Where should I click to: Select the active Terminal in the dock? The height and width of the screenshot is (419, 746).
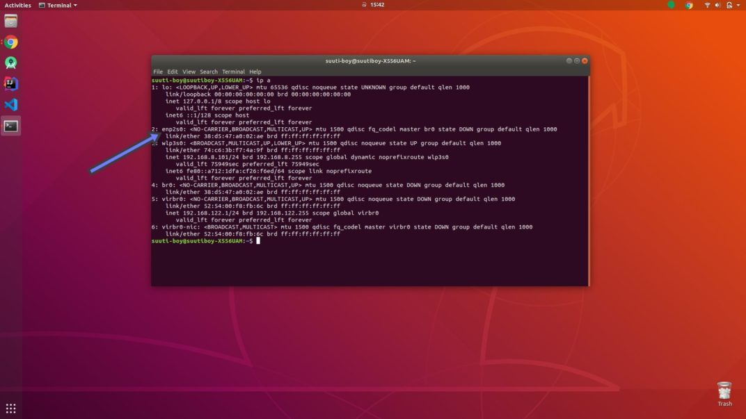click(12, 126)
